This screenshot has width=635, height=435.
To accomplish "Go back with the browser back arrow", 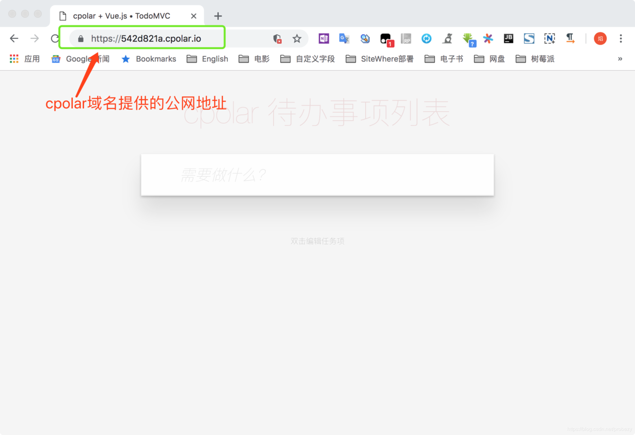I will pyautogui.click(x=14, y=38).
